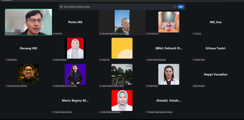Click Dian Kesumapramudya's muted mic icon
This screenshot has width=244, height=120.
point(100,34)
